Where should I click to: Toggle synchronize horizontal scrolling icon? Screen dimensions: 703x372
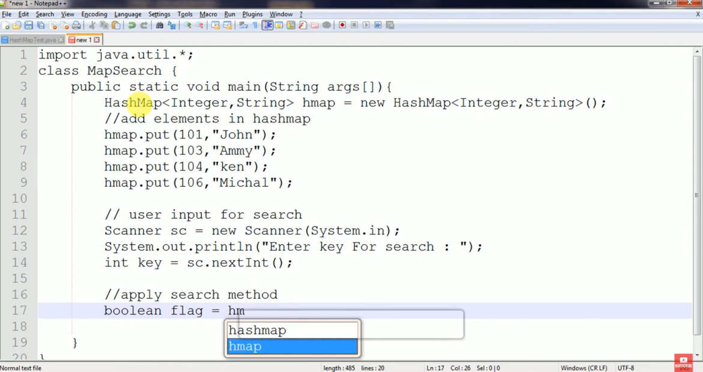(228, 25)
